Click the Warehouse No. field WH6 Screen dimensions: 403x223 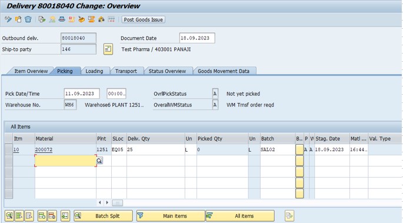click(70, 105)
